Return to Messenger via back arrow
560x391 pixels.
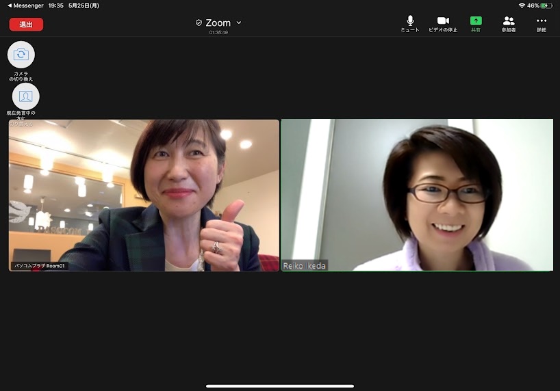(25, 5)
